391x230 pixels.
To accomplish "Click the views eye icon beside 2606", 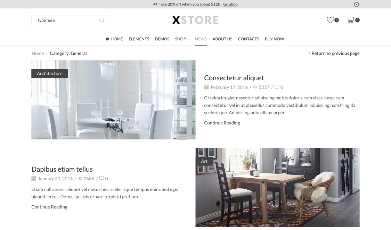I will tap(80, 179).
